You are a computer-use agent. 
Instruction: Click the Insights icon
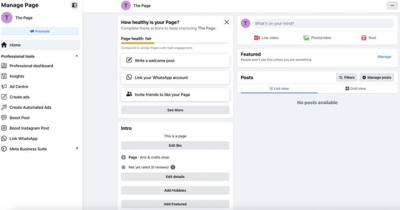(4, 76)
